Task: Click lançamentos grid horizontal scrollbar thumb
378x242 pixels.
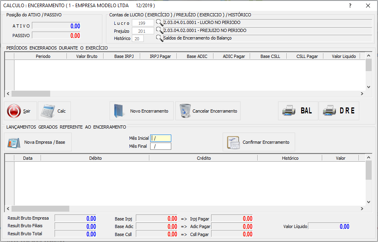Action: [x=41, y=208]
